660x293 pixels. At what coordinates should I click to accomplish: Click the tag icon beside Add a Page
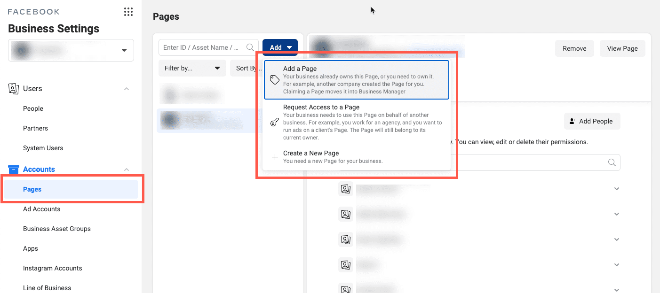click(x=275, y=80)
